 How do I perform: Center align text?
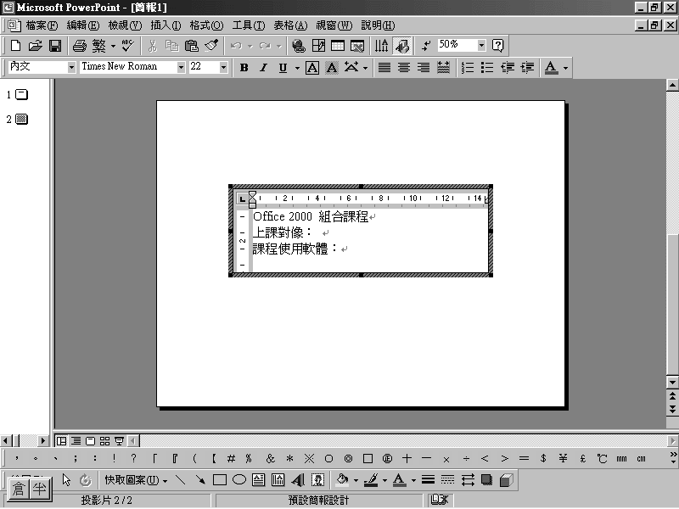tap(404, 68)
